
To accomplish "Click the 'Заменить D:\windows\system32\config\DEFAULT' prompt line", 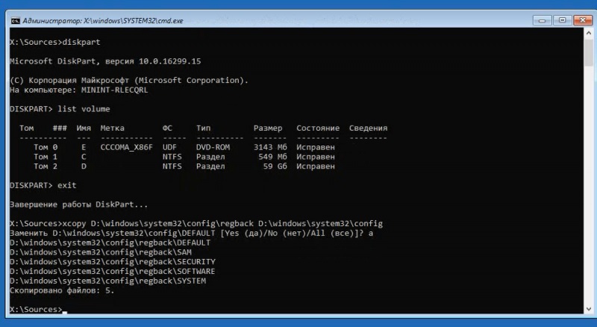I will pyautogui.click(x=192, y=233).
